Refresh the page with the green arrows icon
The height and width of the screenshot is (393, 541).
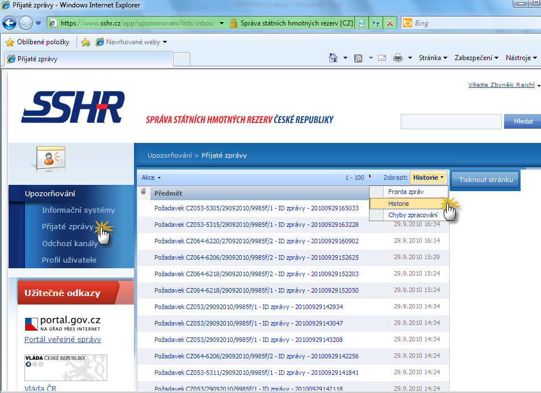pos(376,23)
